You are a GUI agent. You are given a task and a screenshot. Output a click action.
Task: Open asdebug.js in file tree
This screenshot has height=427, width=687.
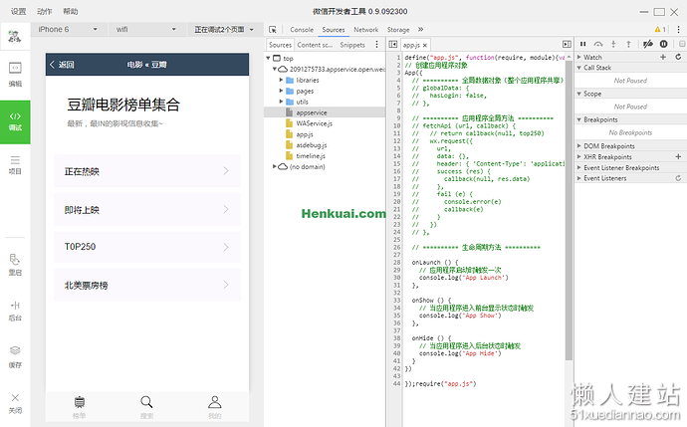pyautogui.click(x=311, y=145)
